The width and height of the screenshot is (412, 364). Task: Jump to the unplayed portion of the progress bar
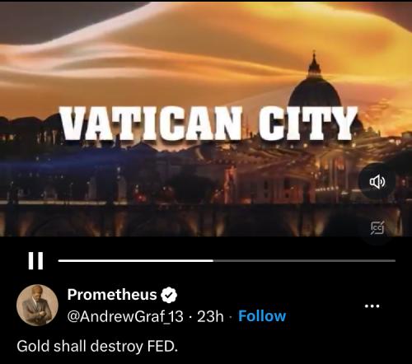click(304, 260)
